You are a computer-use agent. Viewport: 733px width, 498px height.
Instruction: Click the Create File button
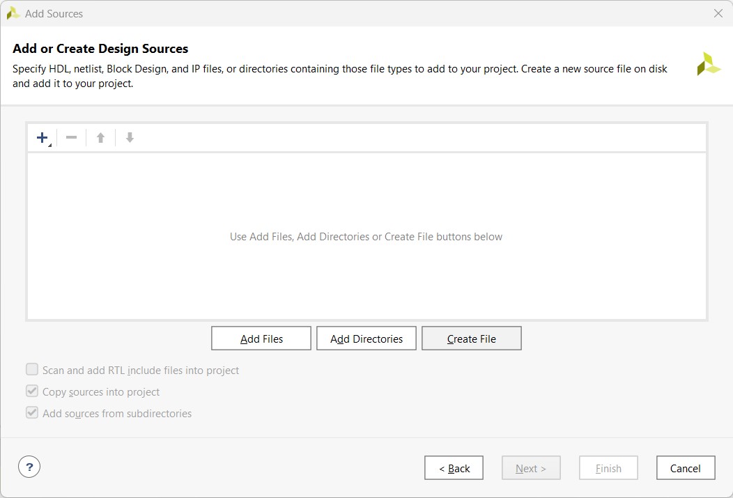pyautogui.click(x=472, y=339)
